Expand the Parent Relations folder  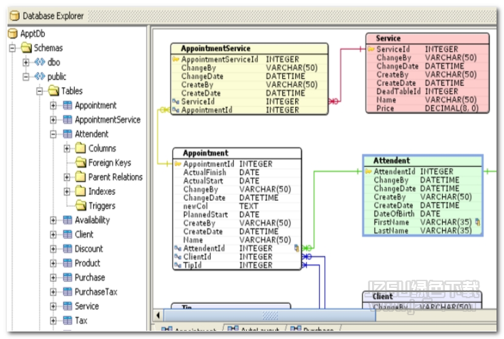67,177
